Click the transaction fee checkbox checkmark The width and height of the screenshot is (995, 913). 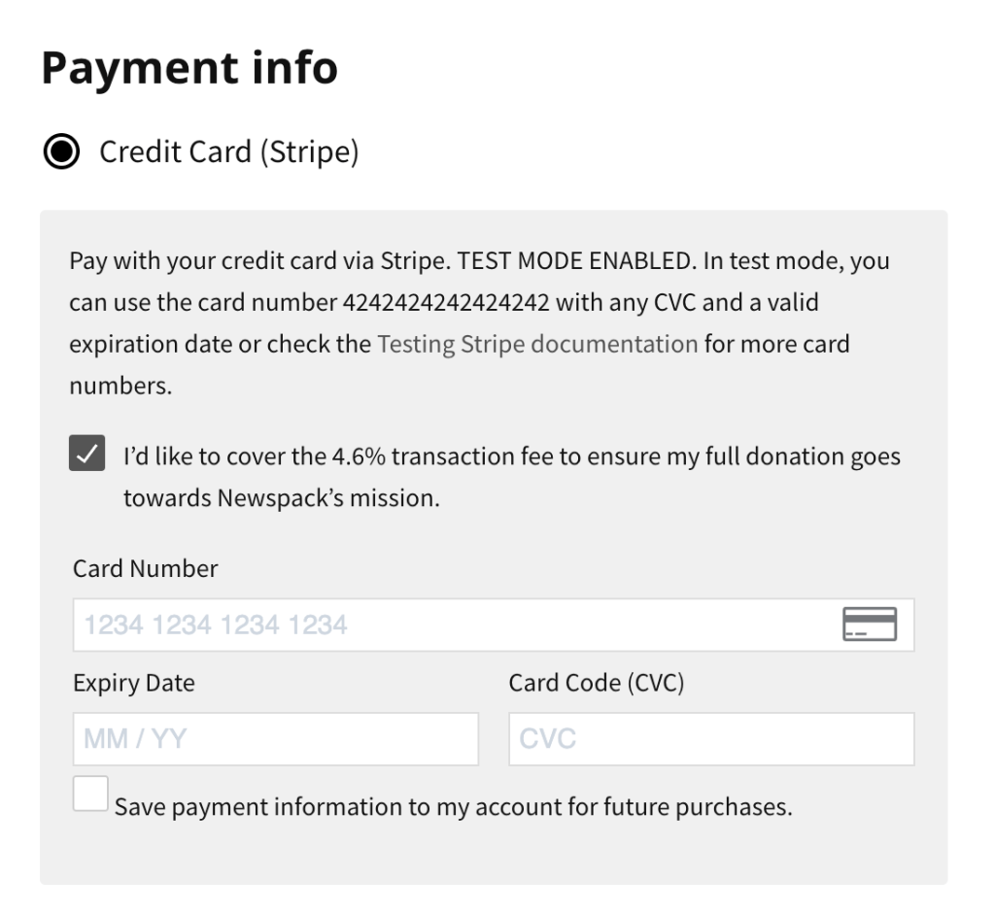point(86,453)
